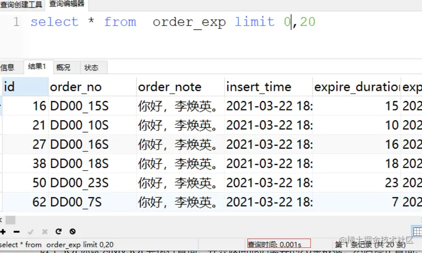Select cell with id 50

click(25, 183)
